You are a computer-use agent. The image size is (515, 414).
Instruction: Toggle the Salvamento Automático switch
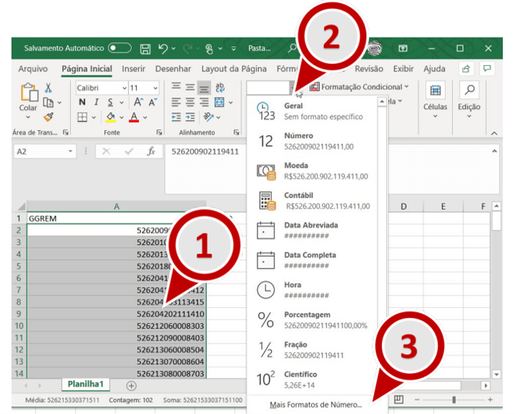pos(119,48)
